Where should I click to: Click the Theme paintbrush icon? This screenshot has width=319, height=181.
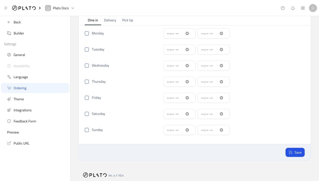pyautogui.click(x=9, y=99)
